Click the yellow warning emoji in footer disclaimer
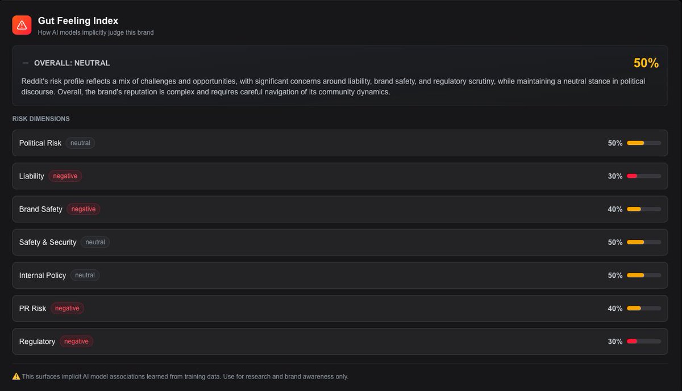Viewport: 682px width, 391px height. [x=16, y=376]
